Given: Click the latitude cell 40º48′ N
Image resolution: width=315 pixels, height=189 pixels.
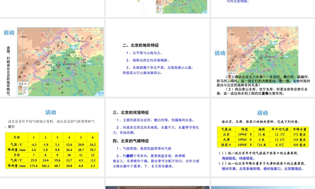Looking at the screenshot, I should [244, 145].
